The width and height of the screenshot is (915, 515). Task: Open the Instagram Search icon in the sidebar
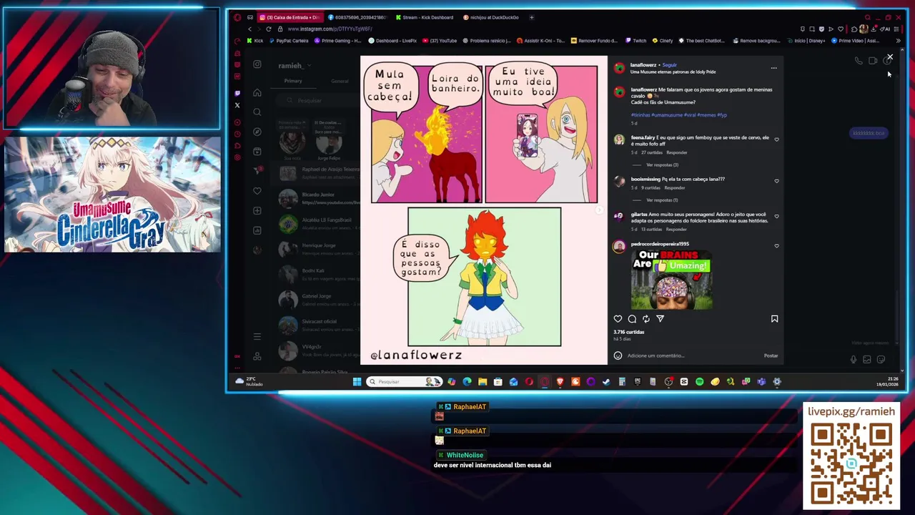(257, 112)
